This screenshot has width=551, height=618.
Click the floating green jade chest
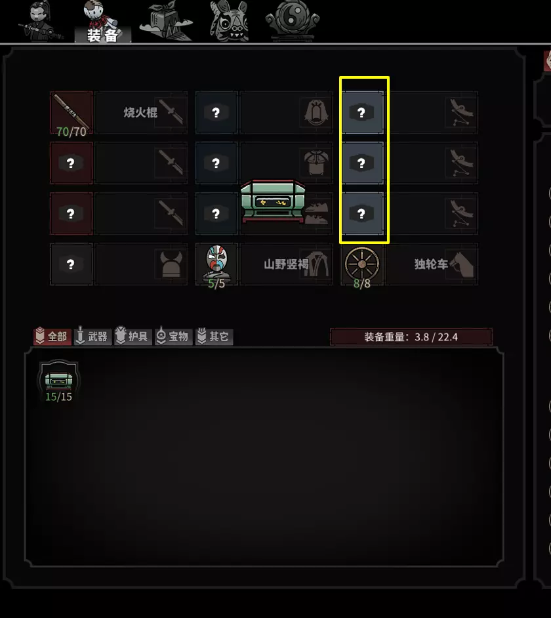tap(273, 201)
